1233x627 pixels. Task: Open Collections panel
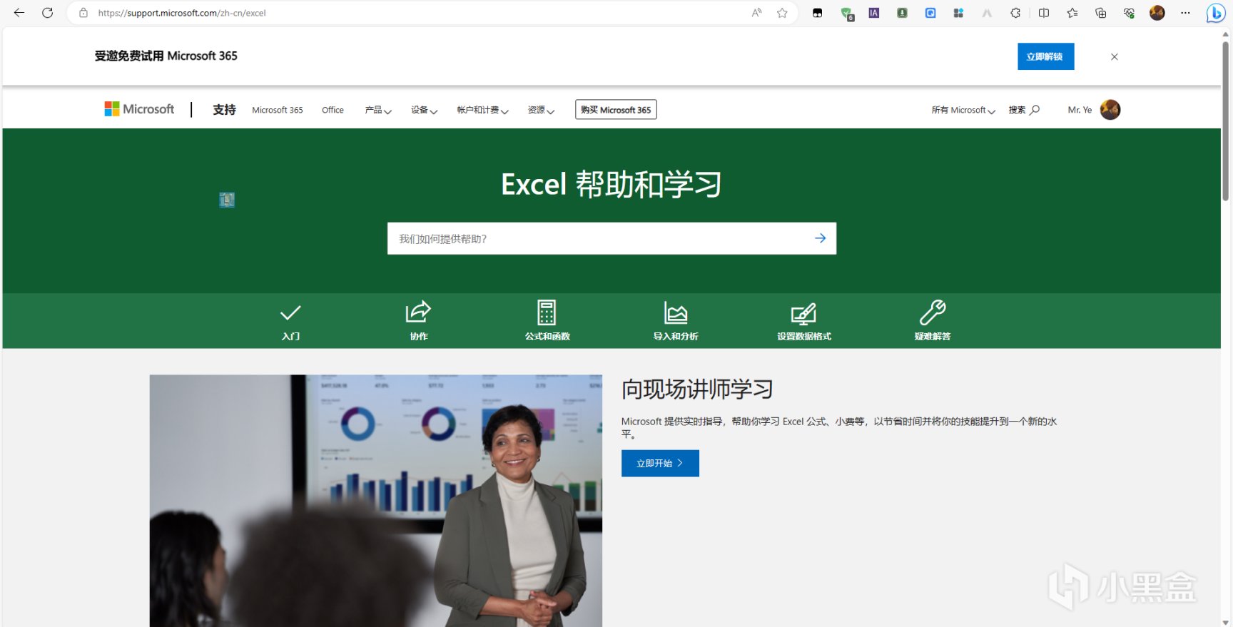pyautogui.click(x=1101, y=13)
